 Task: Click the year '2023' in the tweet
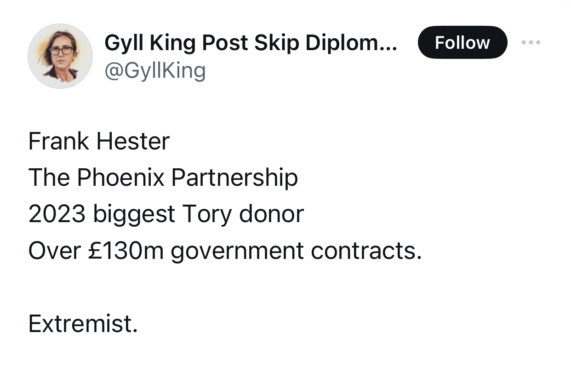pyautogui.click(x=57, y=214)
